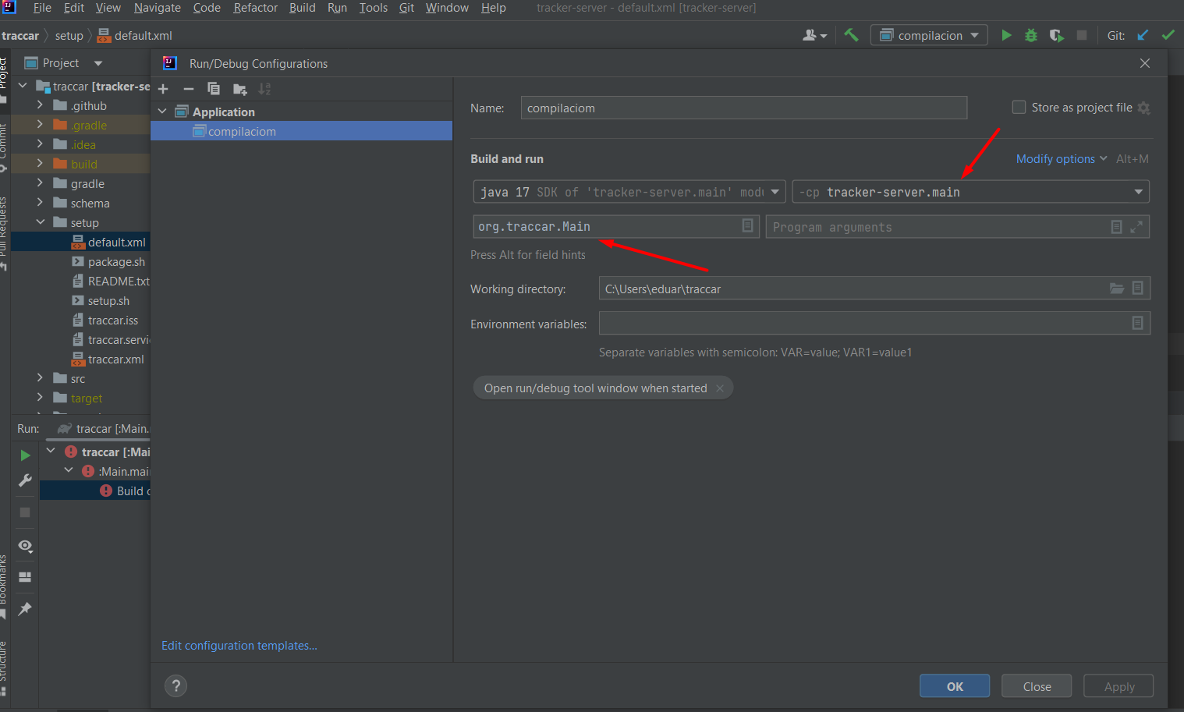Select the schema folder
The width and height of the screenshot is (1184, 712).
[90, 203]
